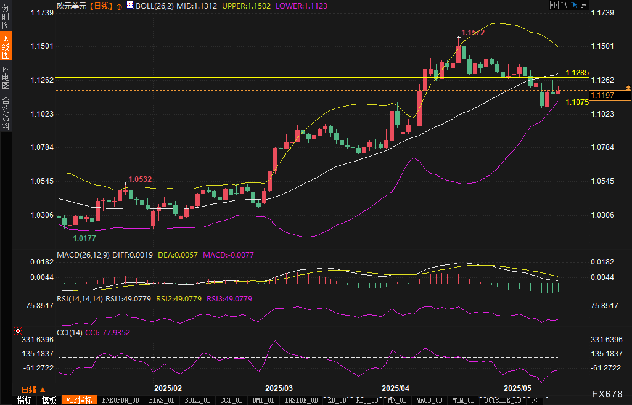Apply the MACD_UD indicator
Image resolution: width=632 pixels, height=405 pixels.
click(x=429, y=400)
